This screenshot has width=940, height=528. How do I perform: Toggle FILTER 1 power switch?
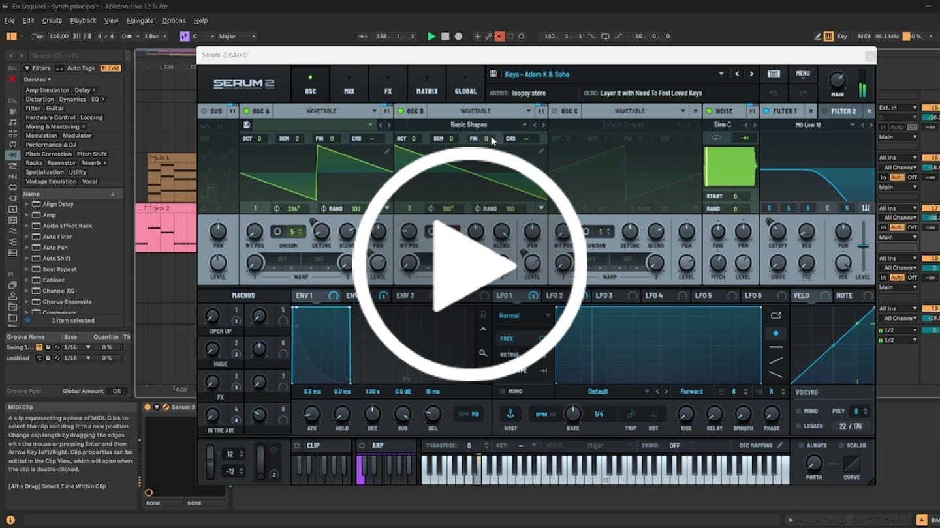pyautogui.click(x=766, y=111)
